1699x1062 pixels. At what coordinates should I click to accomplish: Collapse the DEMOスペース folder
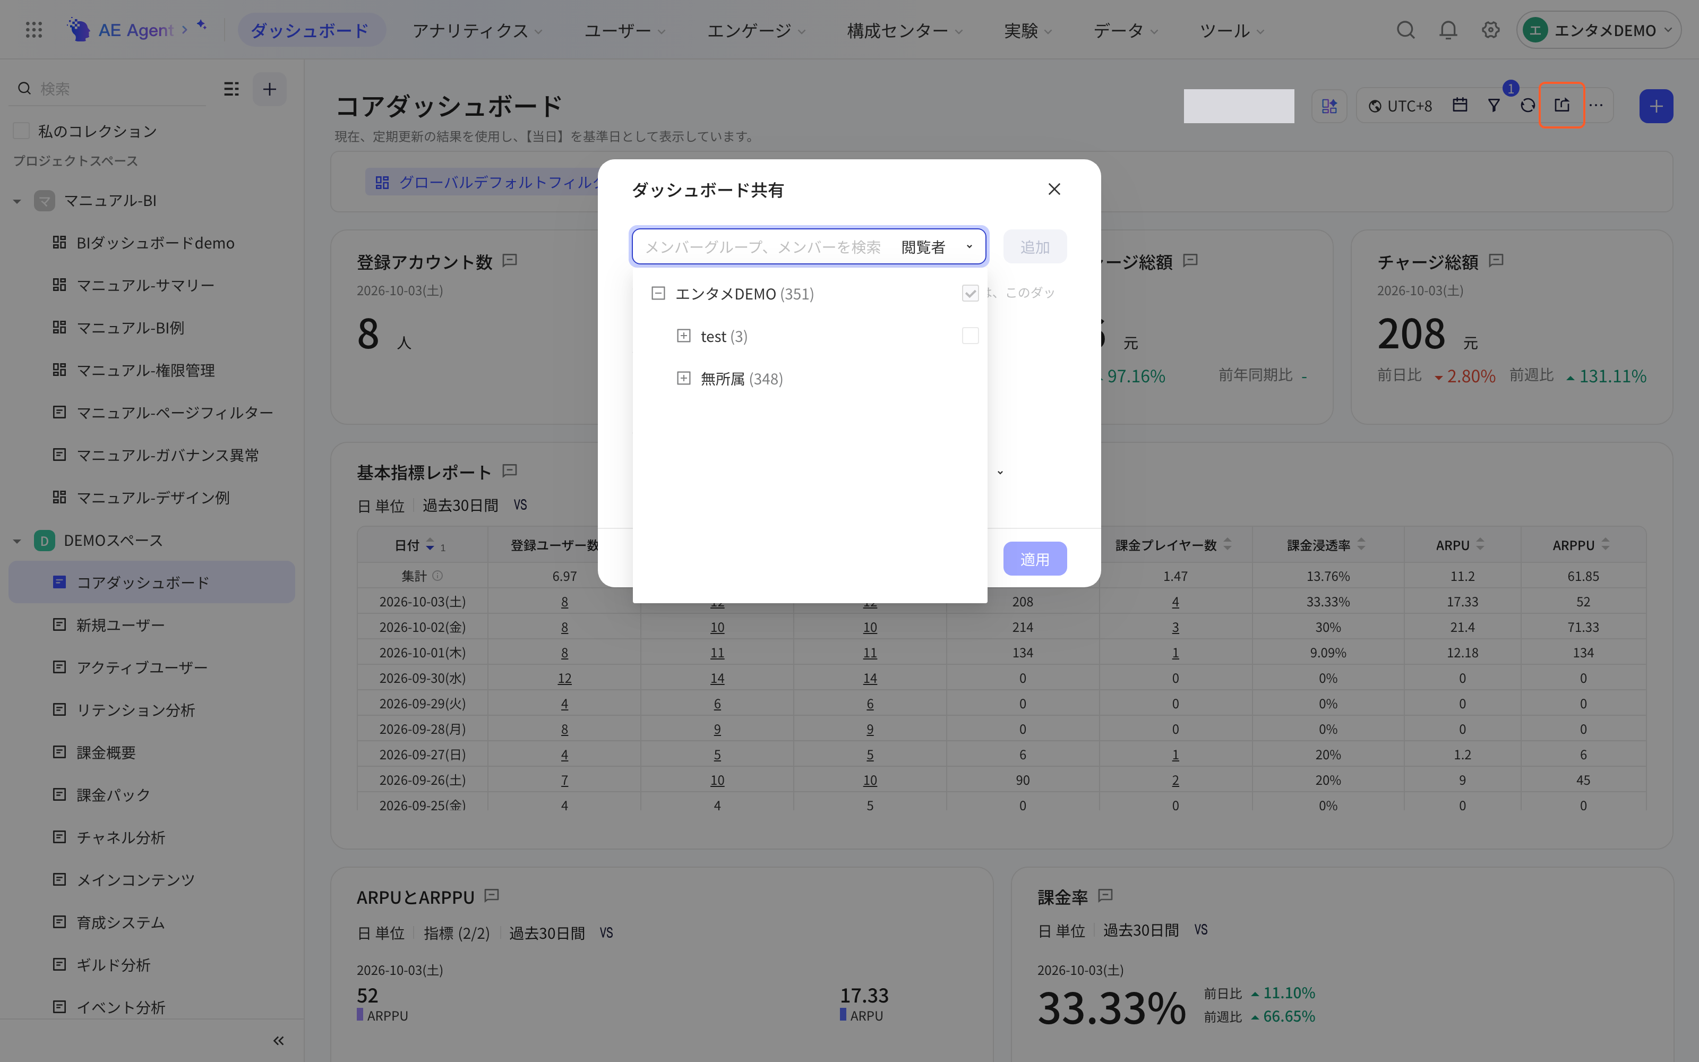[17, 541]
